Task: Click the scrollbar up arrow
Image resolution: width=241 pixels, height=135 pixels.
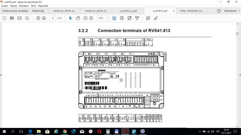Action: [237, 24]
